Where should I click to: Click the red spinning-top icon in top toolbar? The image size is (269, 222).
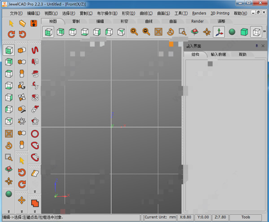click(194, 32)
